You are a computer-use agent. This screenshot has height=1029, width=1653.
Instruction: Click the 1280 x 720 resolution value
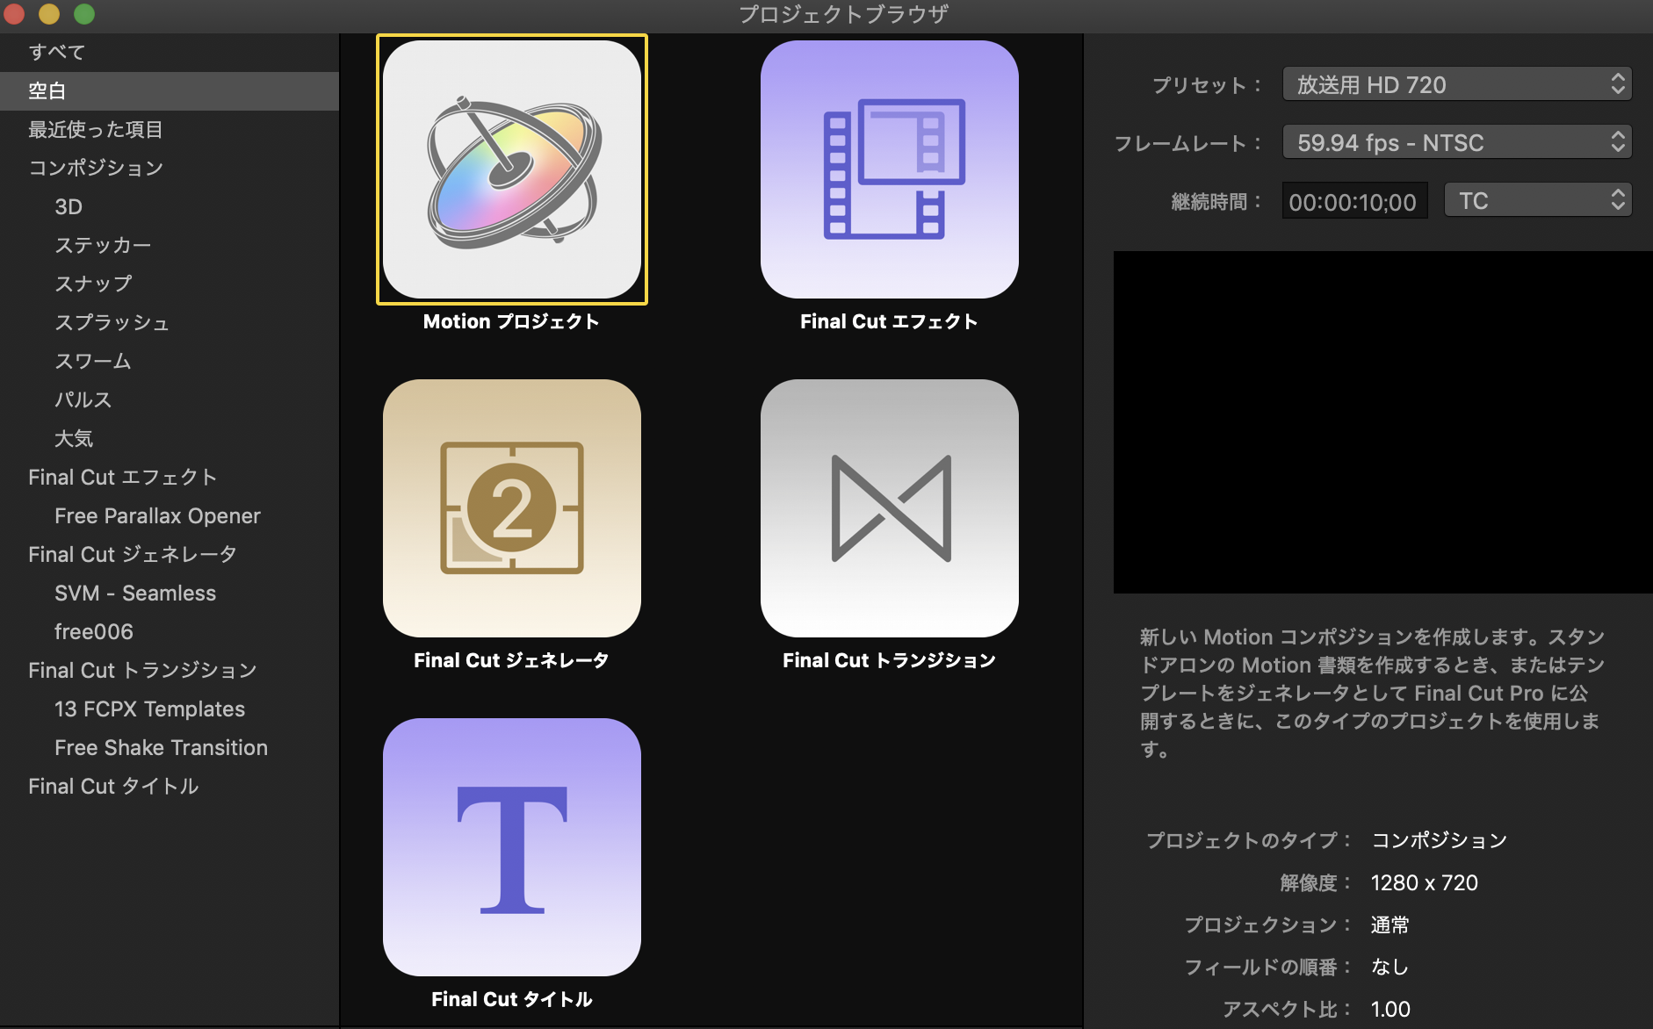click(x=1424, y=883)
